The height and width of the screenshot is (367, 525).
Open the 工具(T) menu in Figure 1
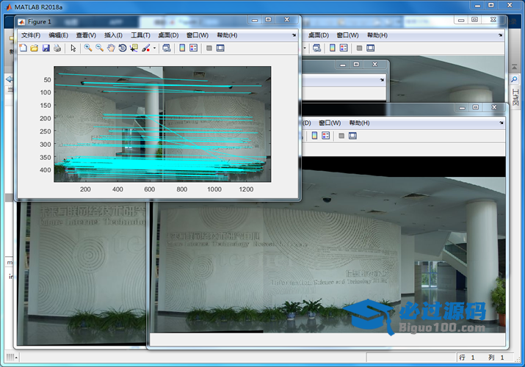click(140, 35)
